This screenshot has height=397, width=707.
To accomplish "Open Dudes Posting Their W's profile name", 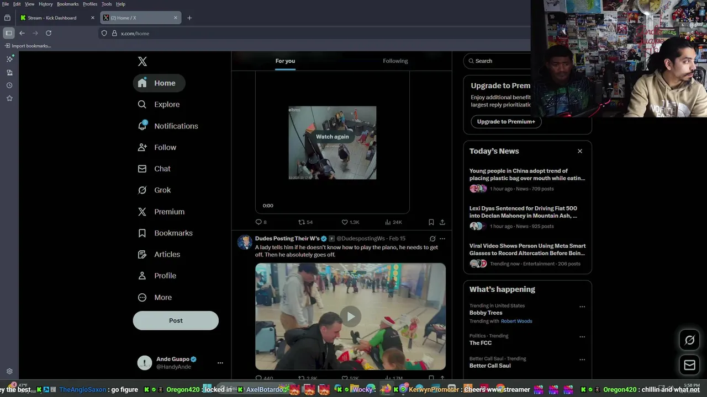I will (x=287, y=239).
